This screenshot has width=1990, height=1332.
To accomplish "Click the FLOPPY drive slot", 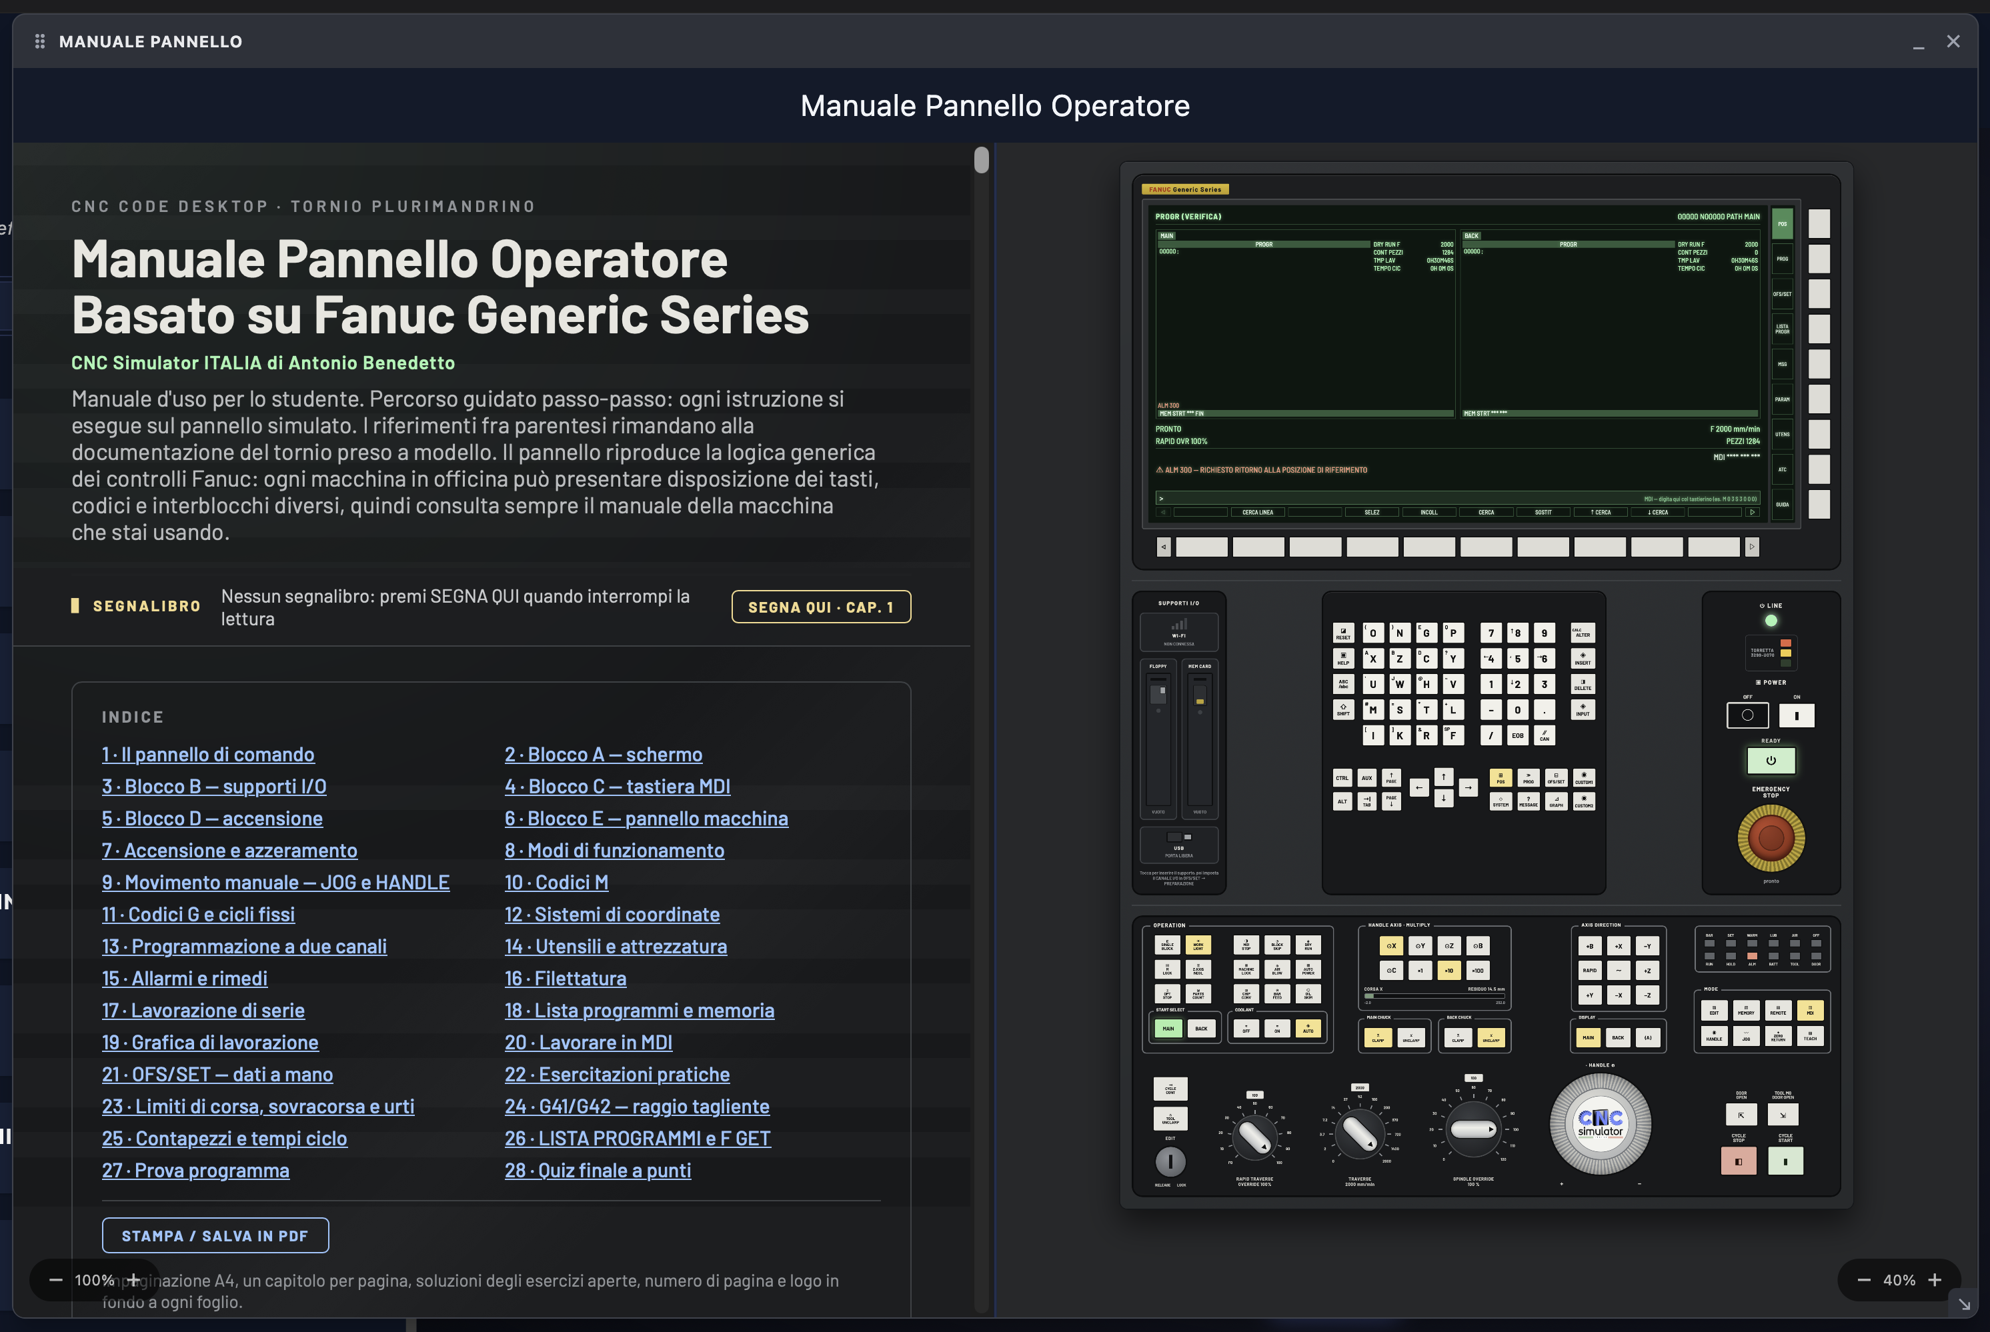I will [x=1158, y=739].
